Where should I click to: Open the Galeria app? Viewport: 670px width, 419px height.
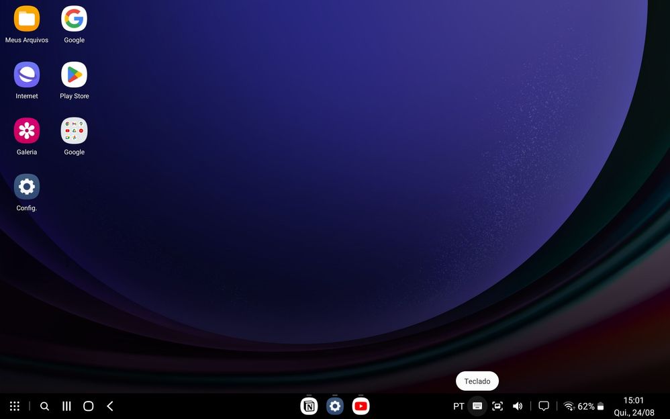[26, 131]
